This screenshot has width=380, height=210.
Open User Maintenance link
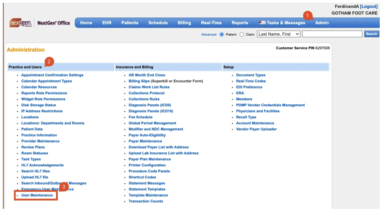click(37, 195)
